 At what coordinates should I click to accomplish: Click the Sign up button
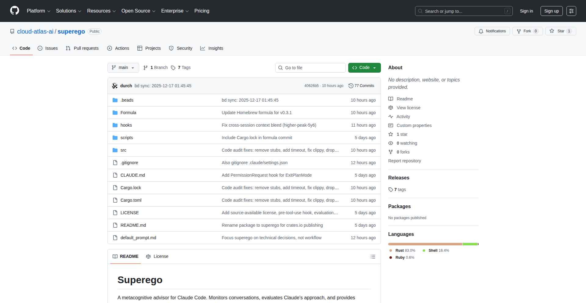(x=551, y=11)
